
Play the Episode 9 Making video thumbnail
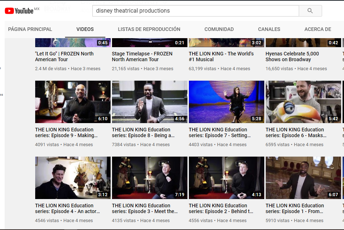click(73, 102)
